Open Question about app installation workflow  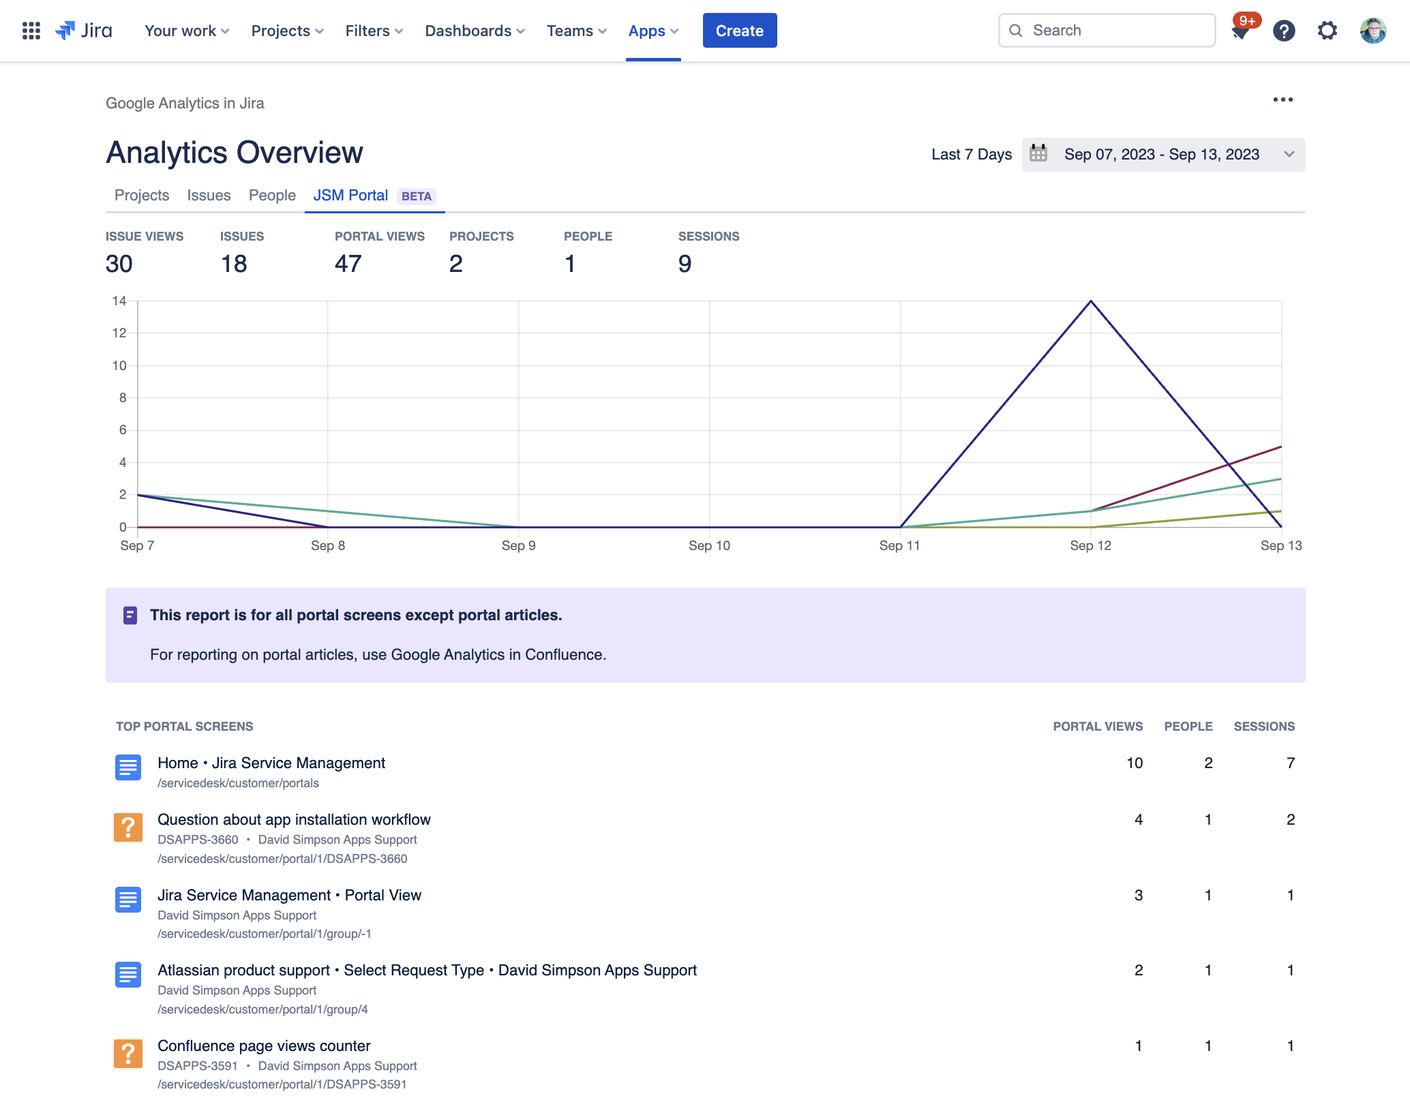[294, 819]
